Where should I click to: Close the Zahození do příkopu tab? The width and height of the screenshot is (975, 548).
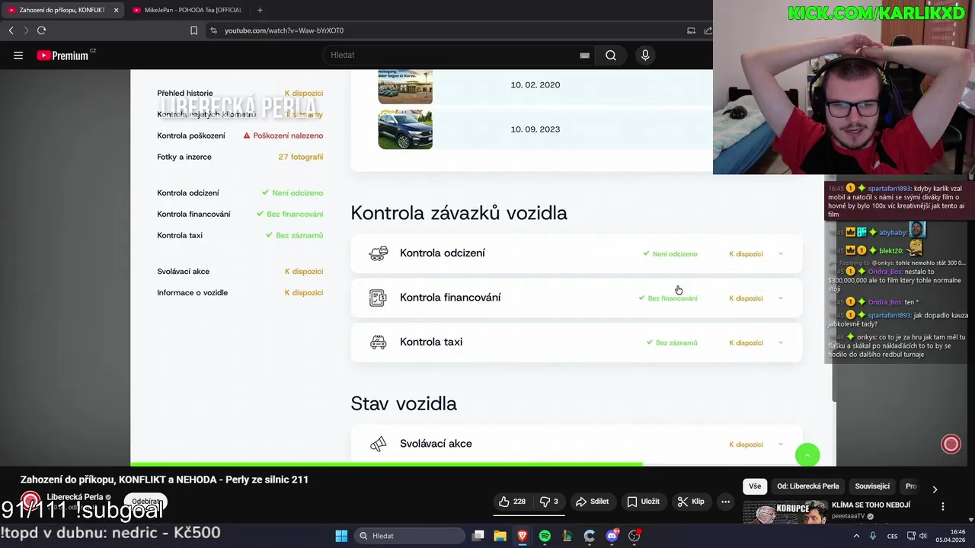click(116, 10)
